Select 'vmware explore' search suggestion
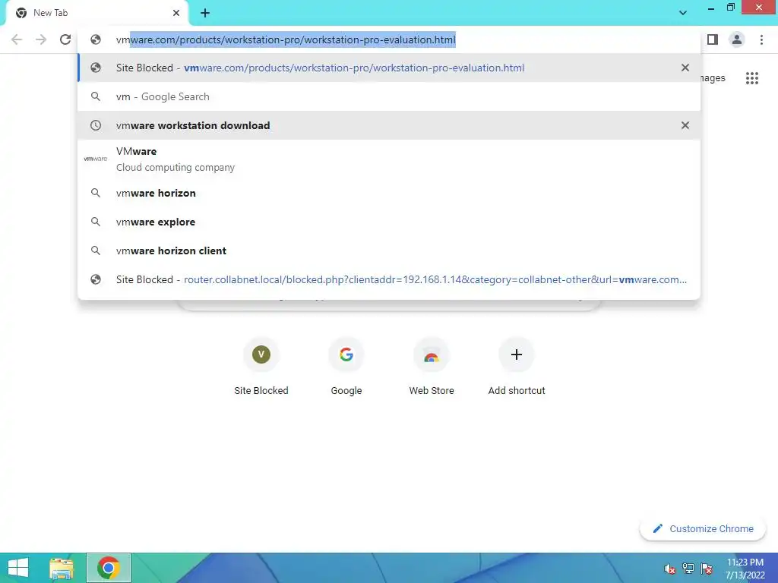The width and height of the screenshot is (778, 583). [x=389, y=222]
